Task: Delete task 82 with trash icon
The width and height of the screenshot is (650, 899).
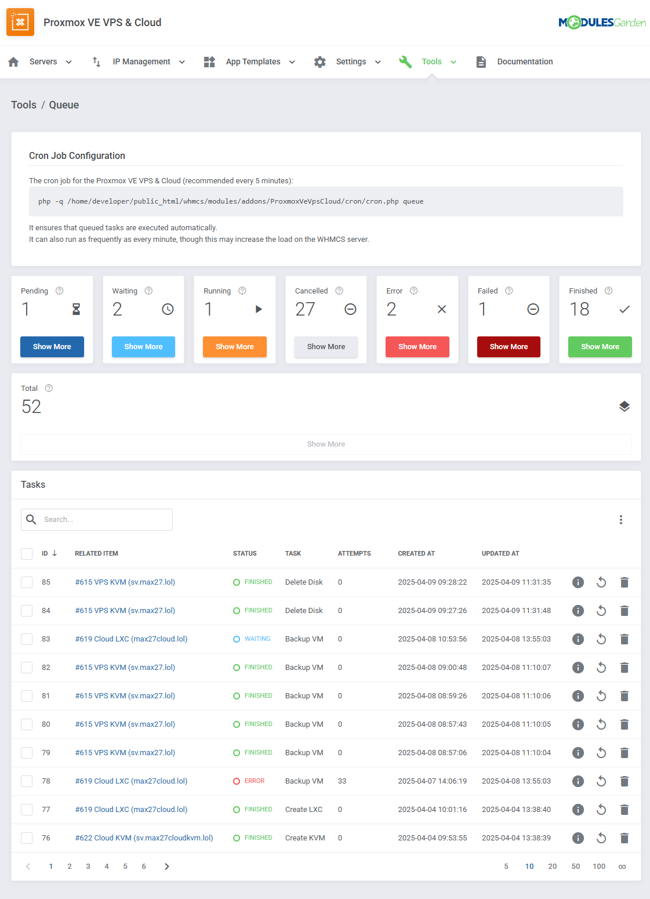Action: (x=624, y=668)
